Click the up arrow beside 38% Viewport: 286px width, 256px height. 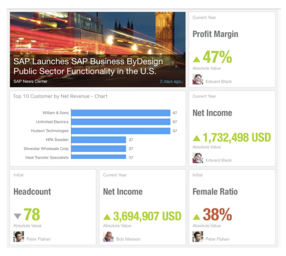pos(196,217)
